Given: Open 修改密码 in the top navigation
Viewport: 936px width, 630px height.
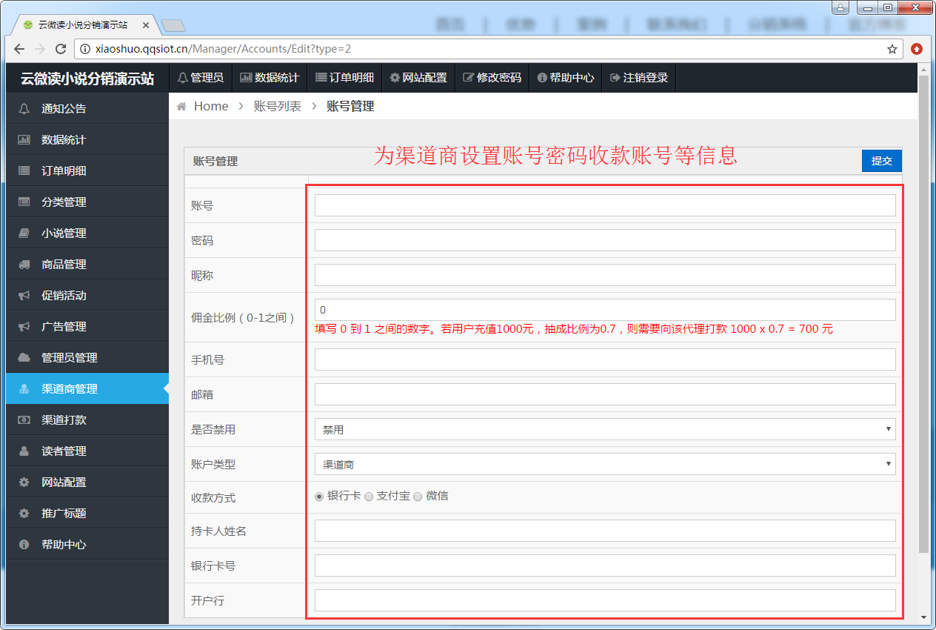Looking at the screenshot, I should (x=492, y=77).
